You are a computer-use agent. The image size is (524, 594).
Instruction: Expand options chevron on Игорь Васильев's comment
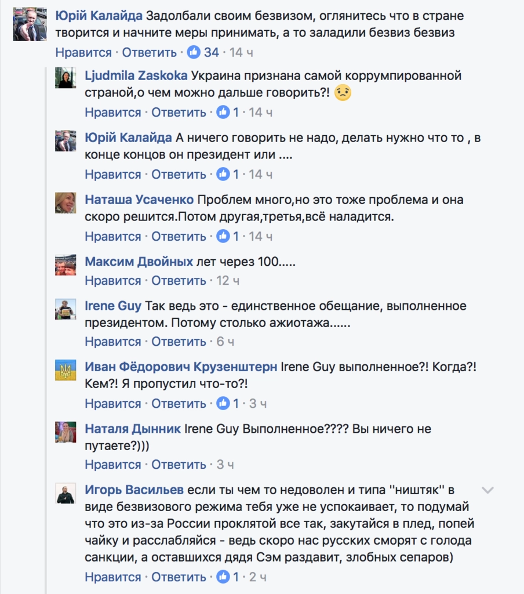point(487,491)
